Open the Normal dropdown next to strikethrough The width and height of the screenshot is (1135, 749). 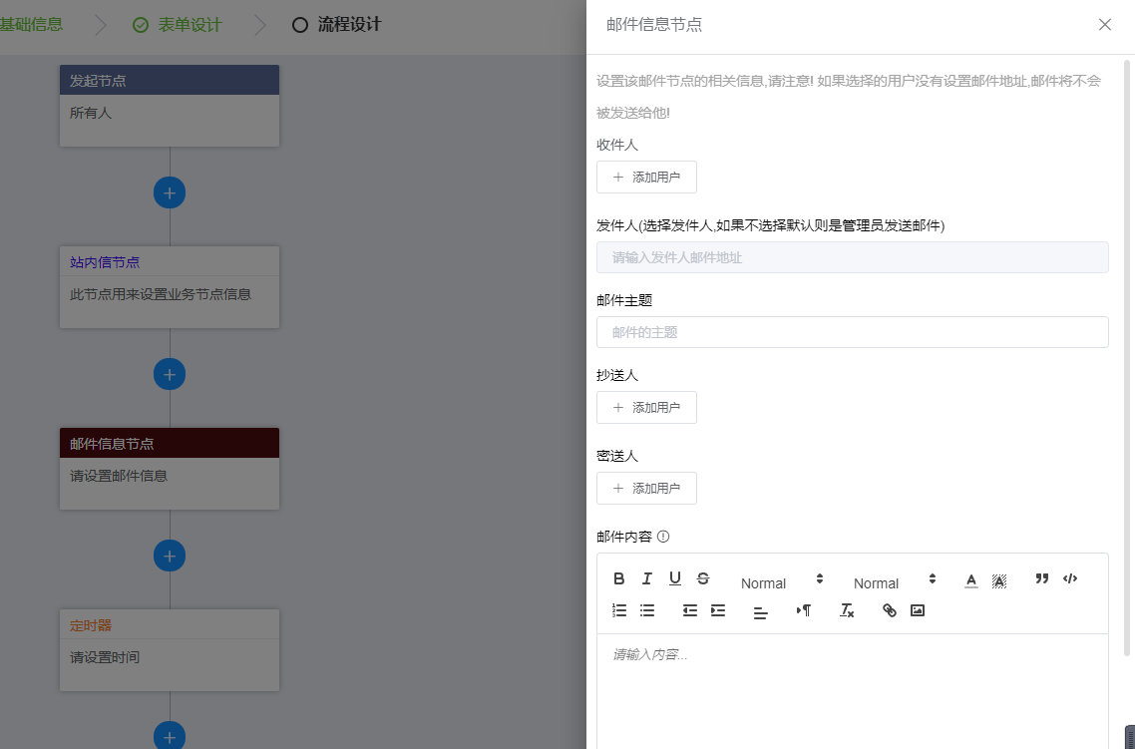pos(782,581)
